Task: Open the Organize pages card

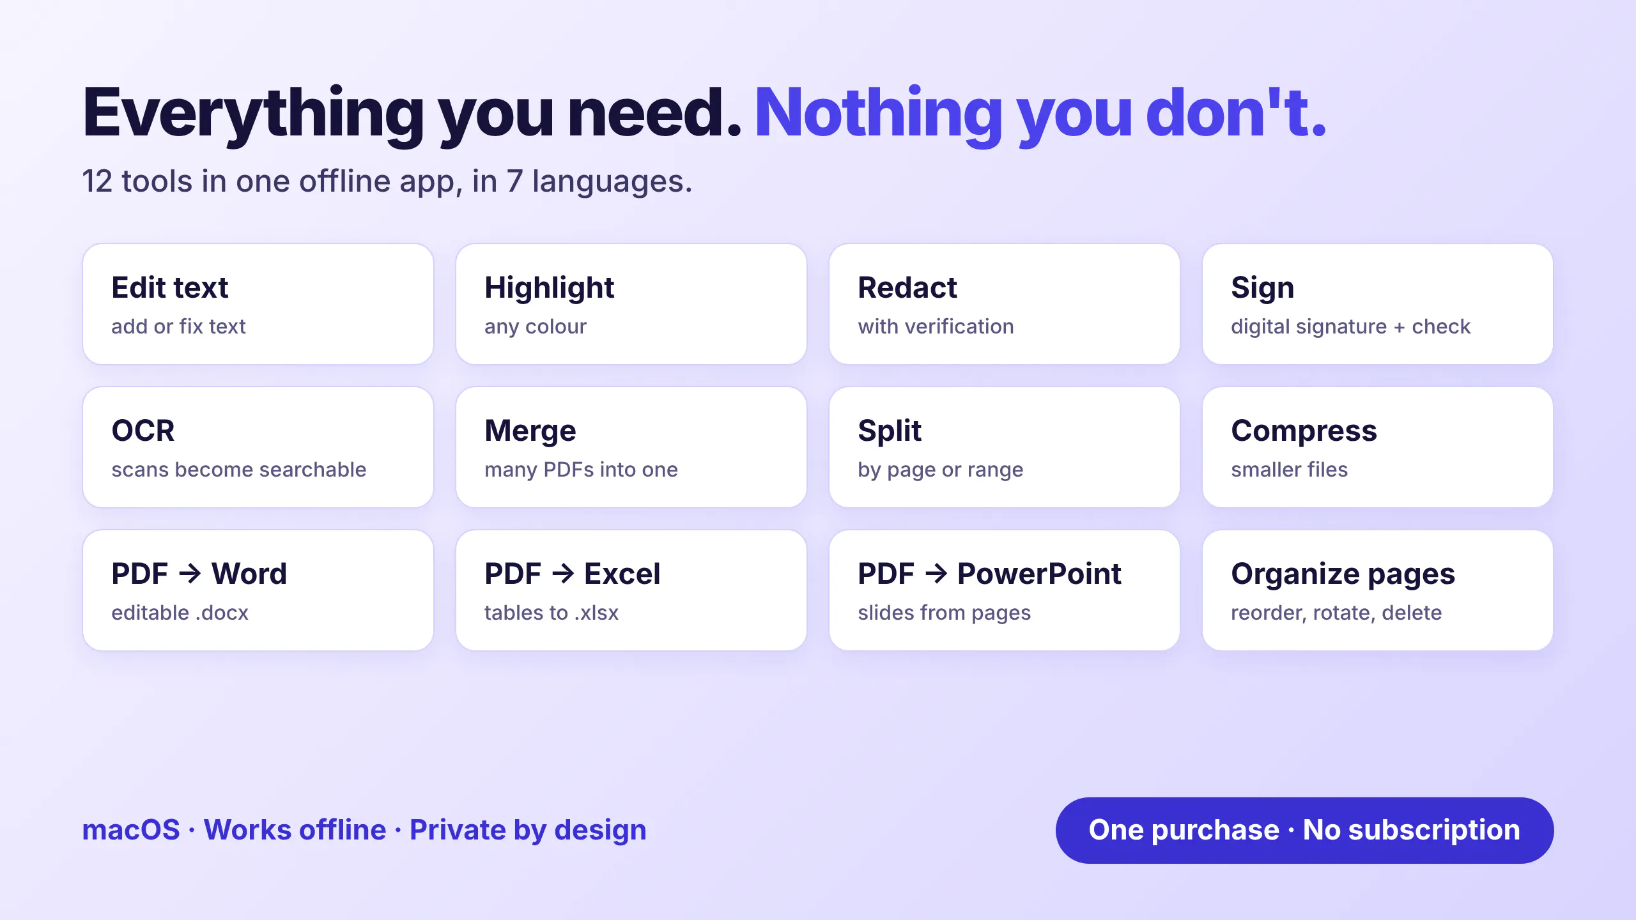Action: [1378, 590]
